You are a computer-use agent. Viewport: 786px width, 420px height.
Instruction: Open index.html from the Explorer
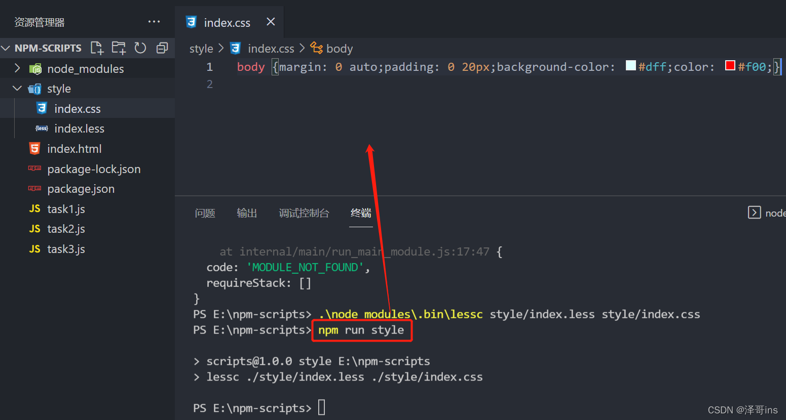(74, 148)
